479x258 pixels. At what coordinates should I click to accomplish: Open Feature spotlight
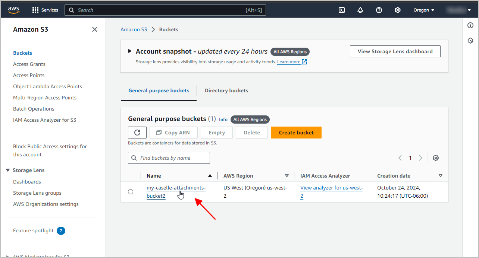click(33, 230)
